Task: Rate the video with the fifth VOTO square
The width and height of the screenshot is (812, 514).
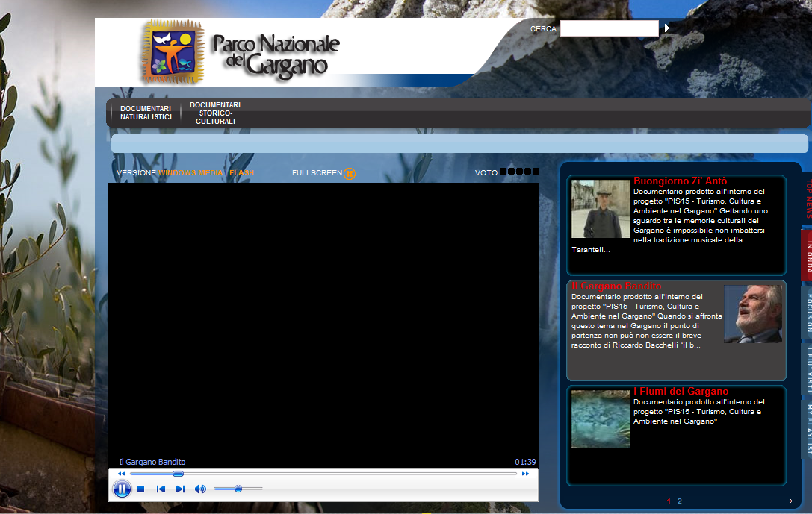Action: tap(536, 171)
